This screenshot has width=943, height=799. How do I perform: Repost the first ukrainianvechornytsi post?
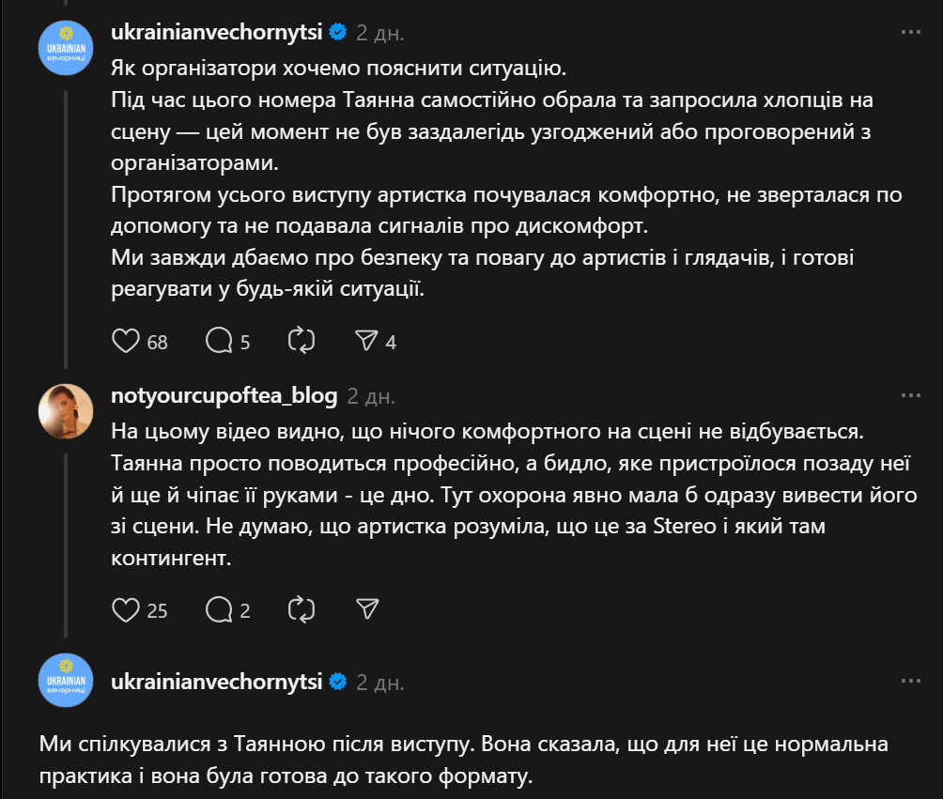(x=302, y=341)
